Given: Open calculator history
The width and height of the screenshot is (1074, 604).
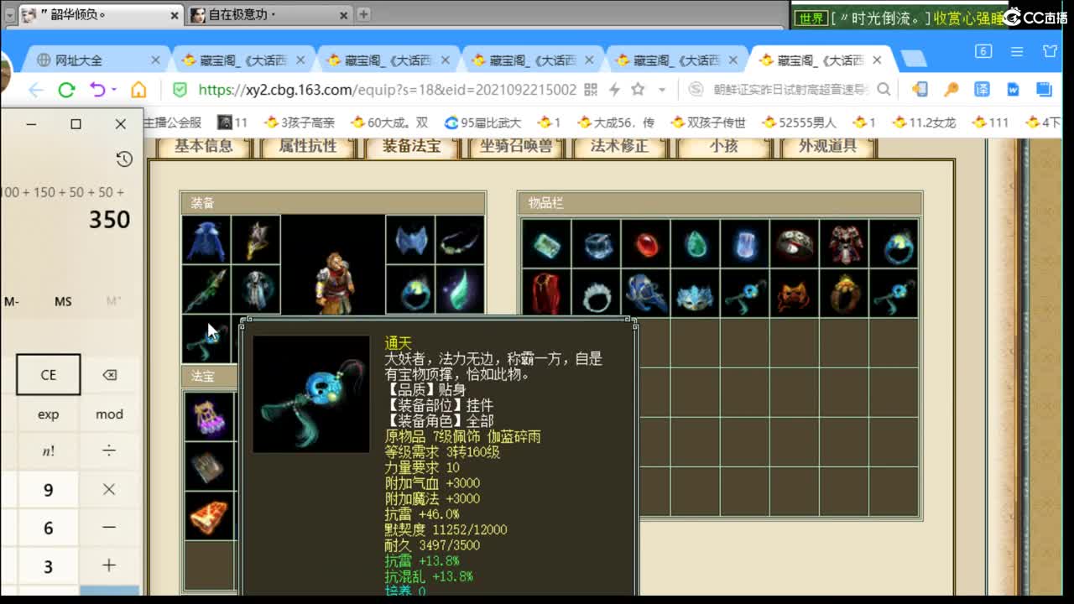Looking at the screenshot, I should point(124,159).
